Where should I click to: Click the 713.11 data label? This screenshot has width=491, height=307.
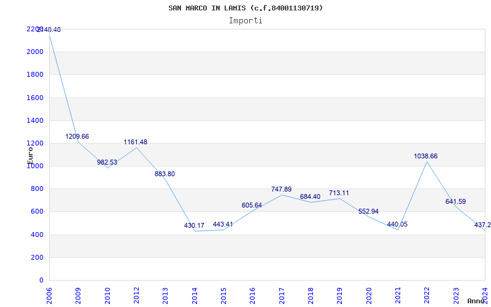point(339,193)
